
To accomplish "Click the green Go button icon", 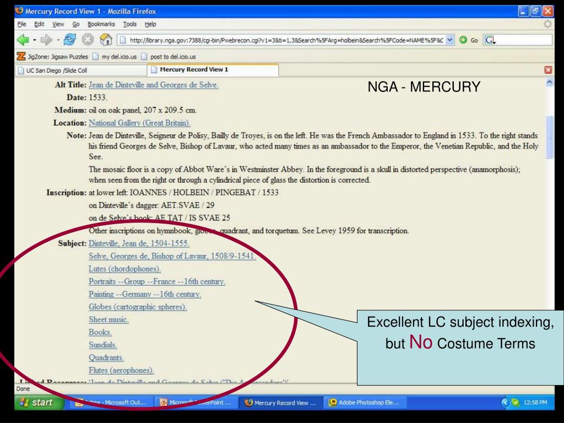I will [463, 40].
